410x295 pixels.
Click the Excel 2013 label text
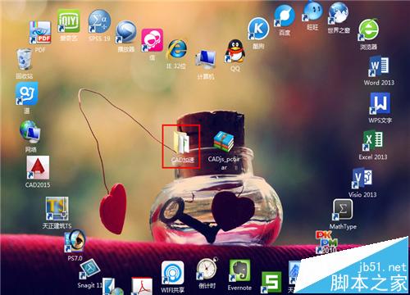(x=373, y=157)
